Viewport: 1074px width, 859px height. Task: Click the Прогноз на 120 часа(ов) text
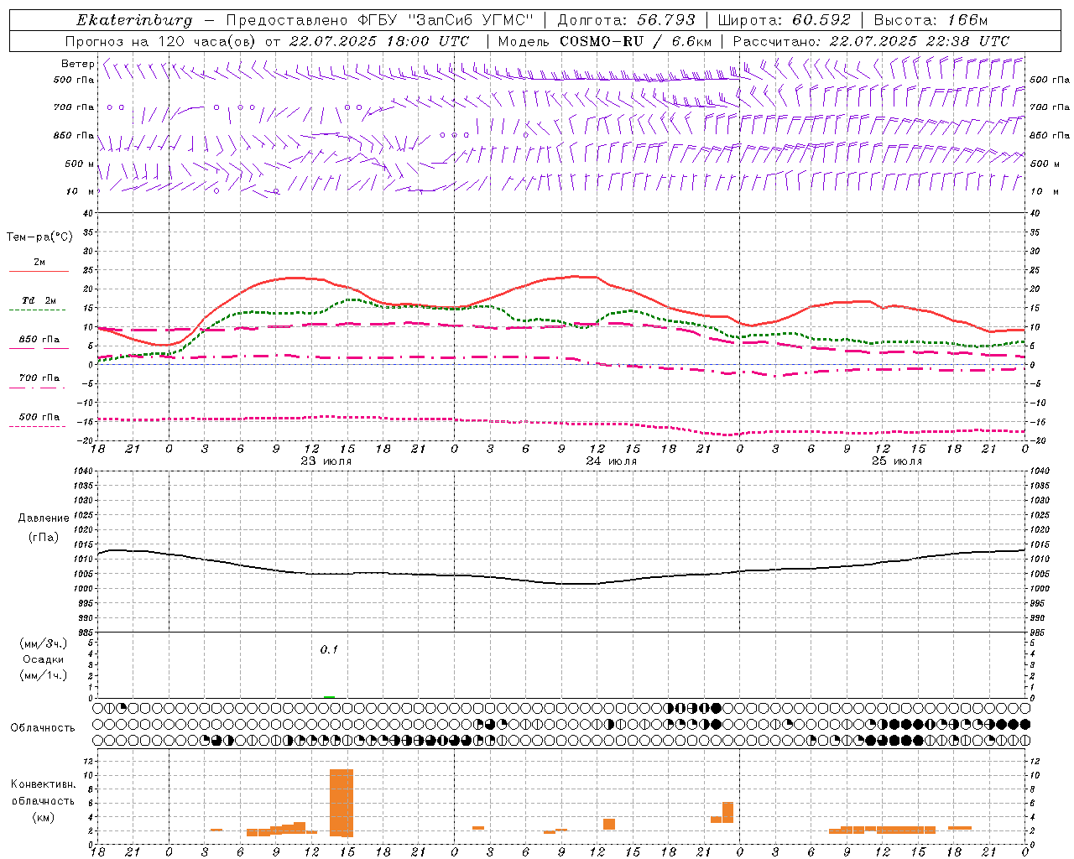pyautogui.click(x=161, y=41)
